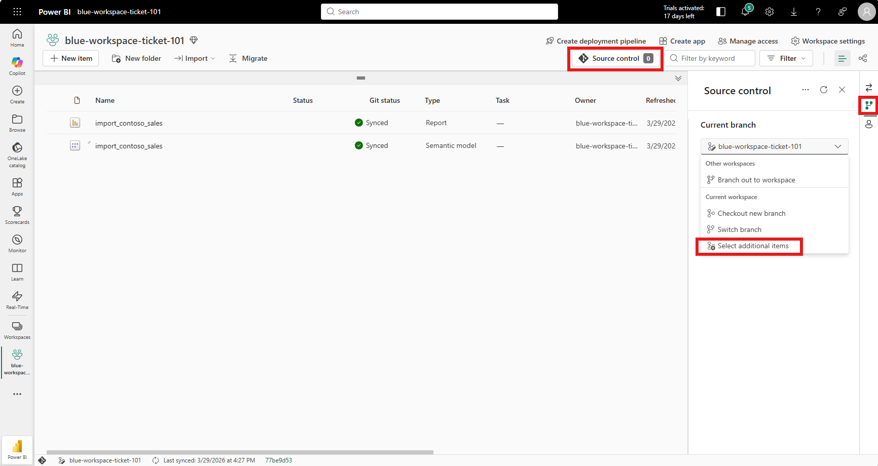Click the Owner column header

586,100
